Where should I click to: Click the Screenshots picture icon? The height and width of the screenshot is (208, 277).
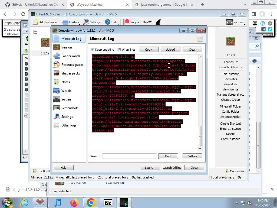pyautogui.click(x=57, y=108)
